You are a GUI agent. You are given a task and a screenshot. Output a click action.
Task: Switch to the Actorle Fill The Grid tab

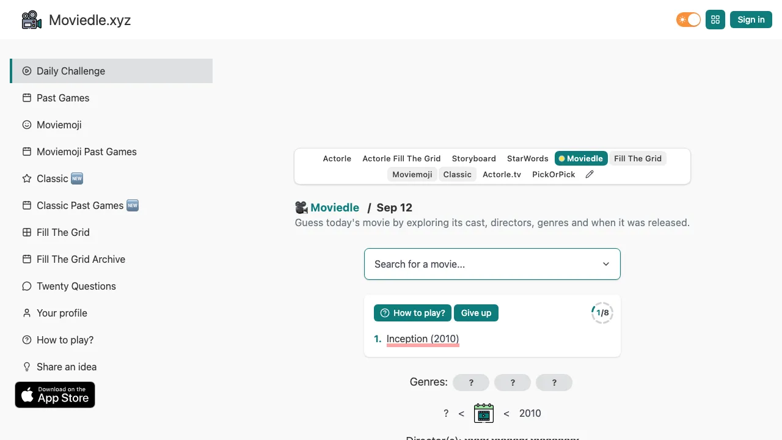(401, 158)
